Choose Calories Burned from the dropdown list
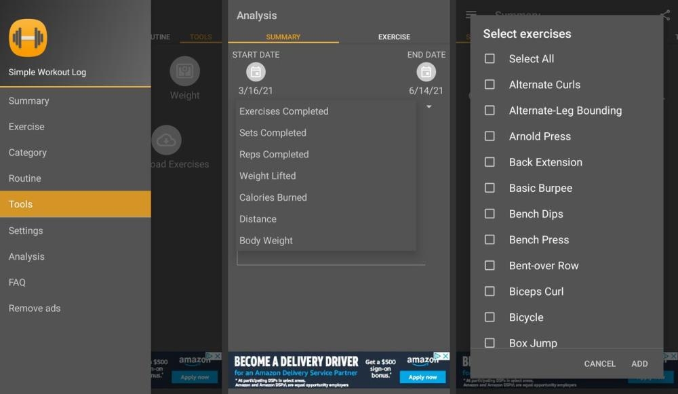The height and width of the screenshot is (394, 678). (273, 197)
